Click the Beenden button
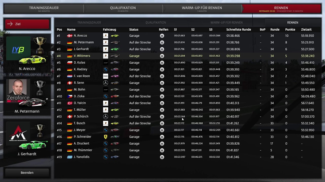 (27, 173)
